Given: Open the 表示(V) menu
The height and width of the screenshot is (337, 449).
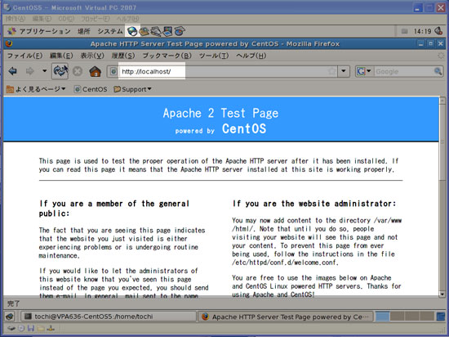Looking at the screenshot, I should (92, 56).
